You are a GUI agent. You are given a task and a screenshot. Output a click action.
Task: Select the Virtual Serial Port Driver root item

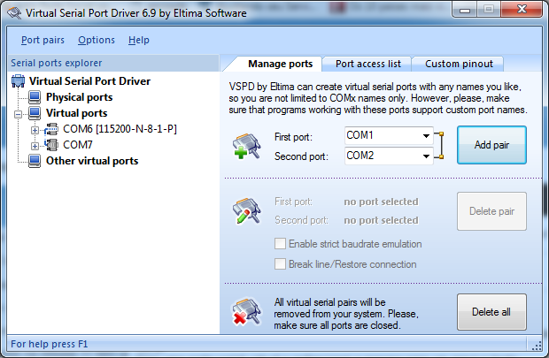pyautogui.click(x=89, y=81)
